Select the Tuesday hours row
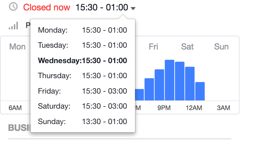The height and width of the screenshot is (147, 258). tap(82, 45)
